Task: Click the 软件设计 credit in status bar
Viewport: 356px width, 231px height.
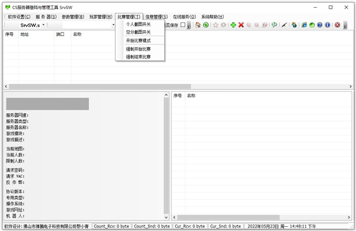Action: (x=46, y=226)
